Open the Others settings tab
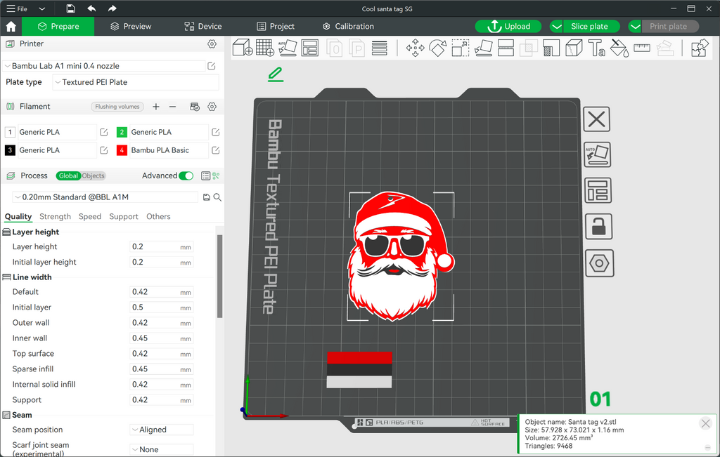This screenshot has height=457, width=720. [x=158, y=217]
